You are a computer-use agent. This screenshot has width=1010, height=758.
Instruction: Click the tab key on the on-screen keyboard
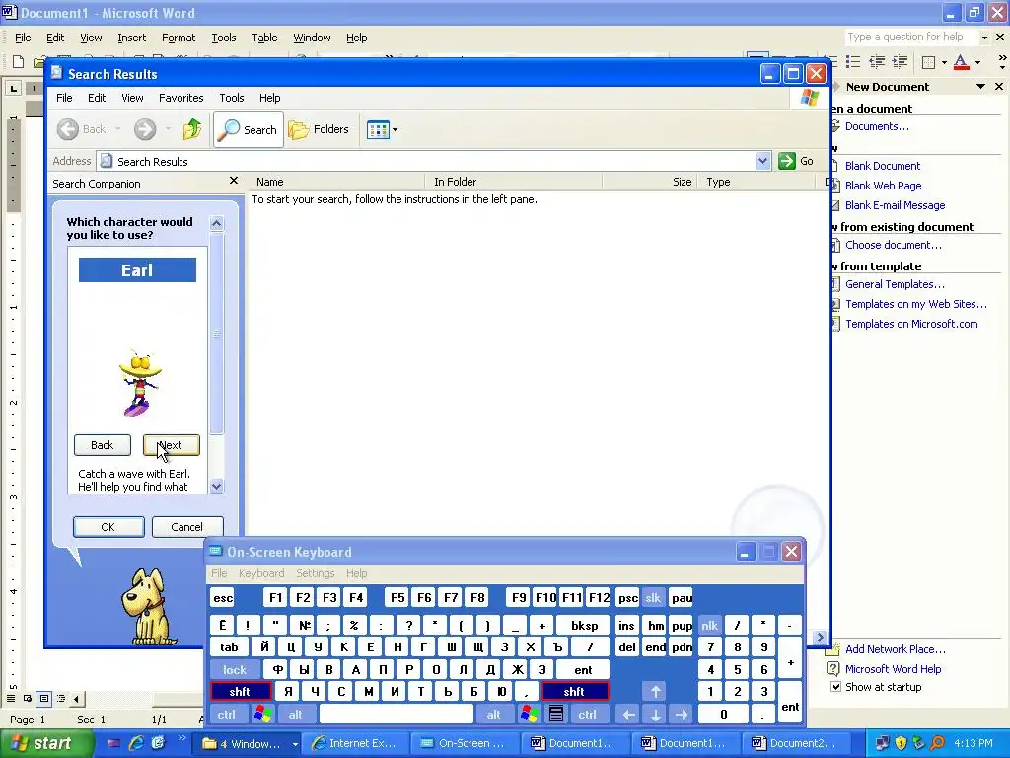229,647
